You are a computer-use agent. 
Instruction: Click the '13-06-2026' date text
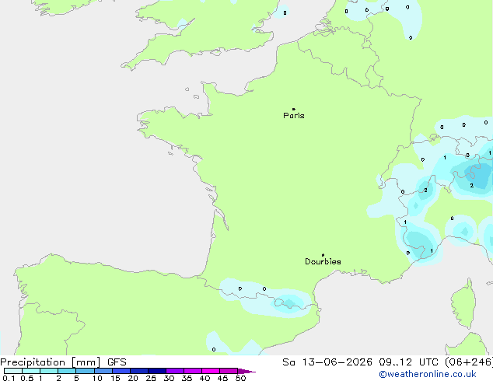click(x=337, y=362)
